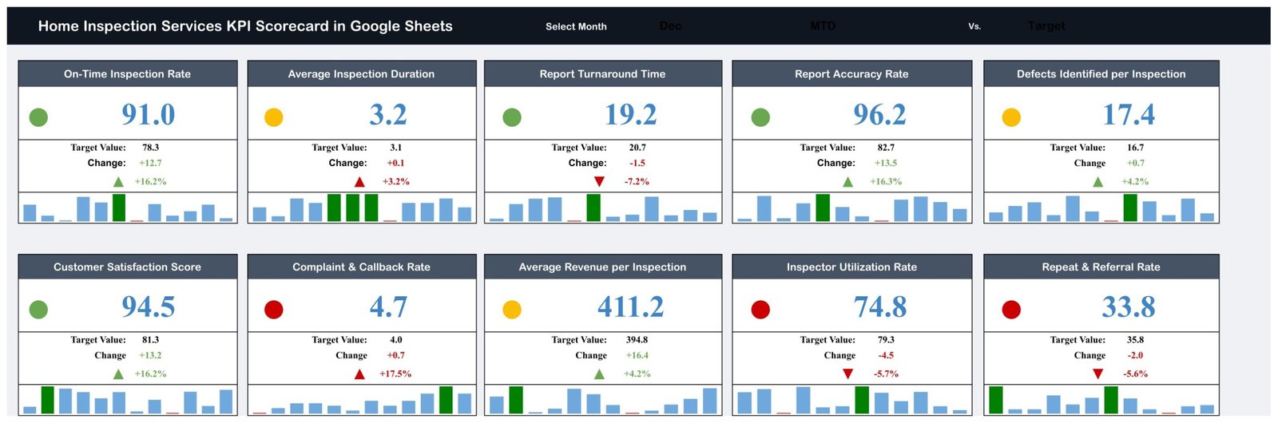Click green status circle for On-Time Inspection Rate
The width and height of the screenshot is (1278, 423).
click(x=38, y=117)
